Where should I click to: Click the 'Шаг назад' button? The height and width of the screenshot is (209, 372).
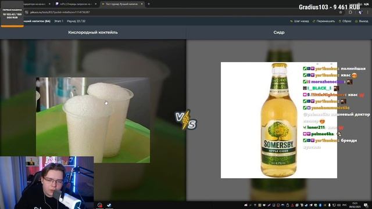(300, 21)
